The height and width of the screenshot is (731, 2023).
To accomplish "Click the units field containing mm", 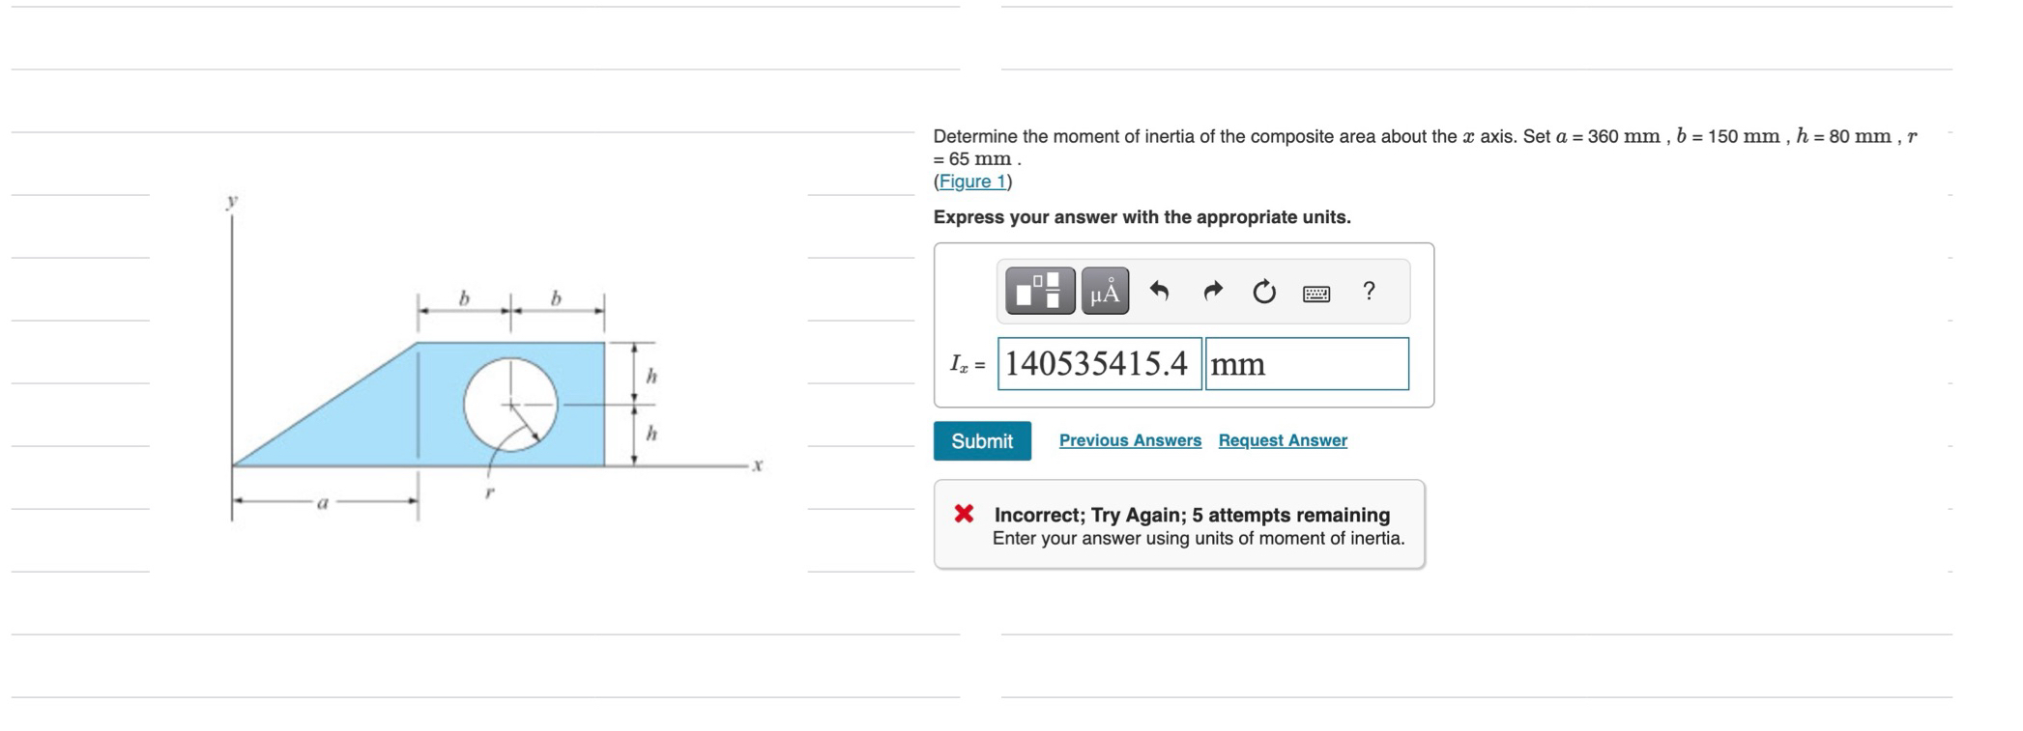I will coord(1307,364).
